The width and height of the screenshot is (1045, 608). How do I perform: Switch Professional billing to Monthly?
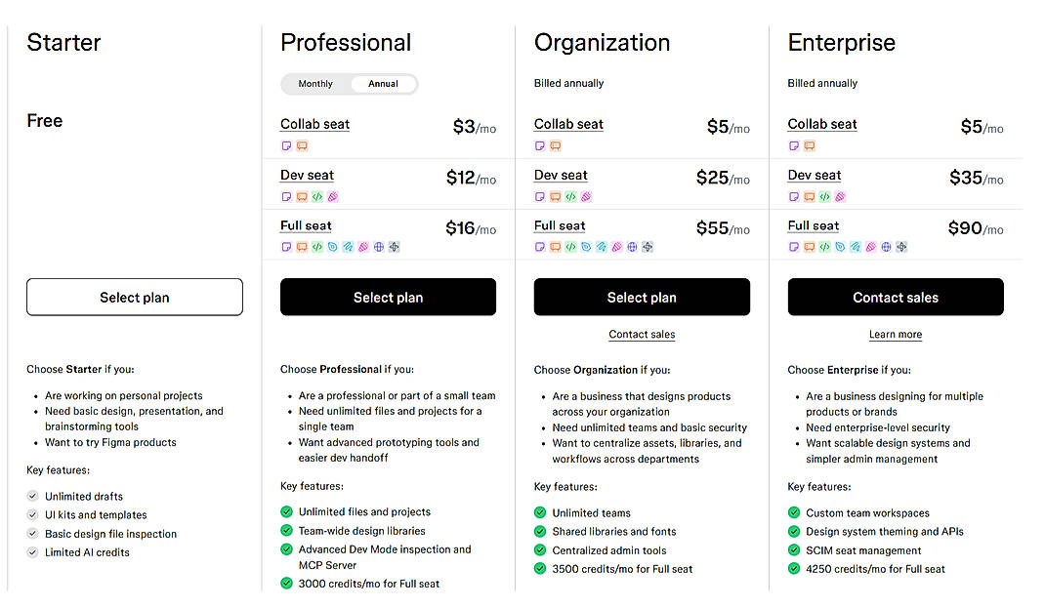click(x=314, y=84)
